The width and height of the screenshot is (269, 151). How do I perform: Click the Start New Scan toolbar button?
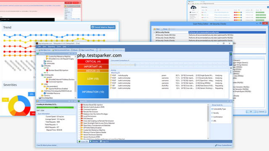click(44, 50)
